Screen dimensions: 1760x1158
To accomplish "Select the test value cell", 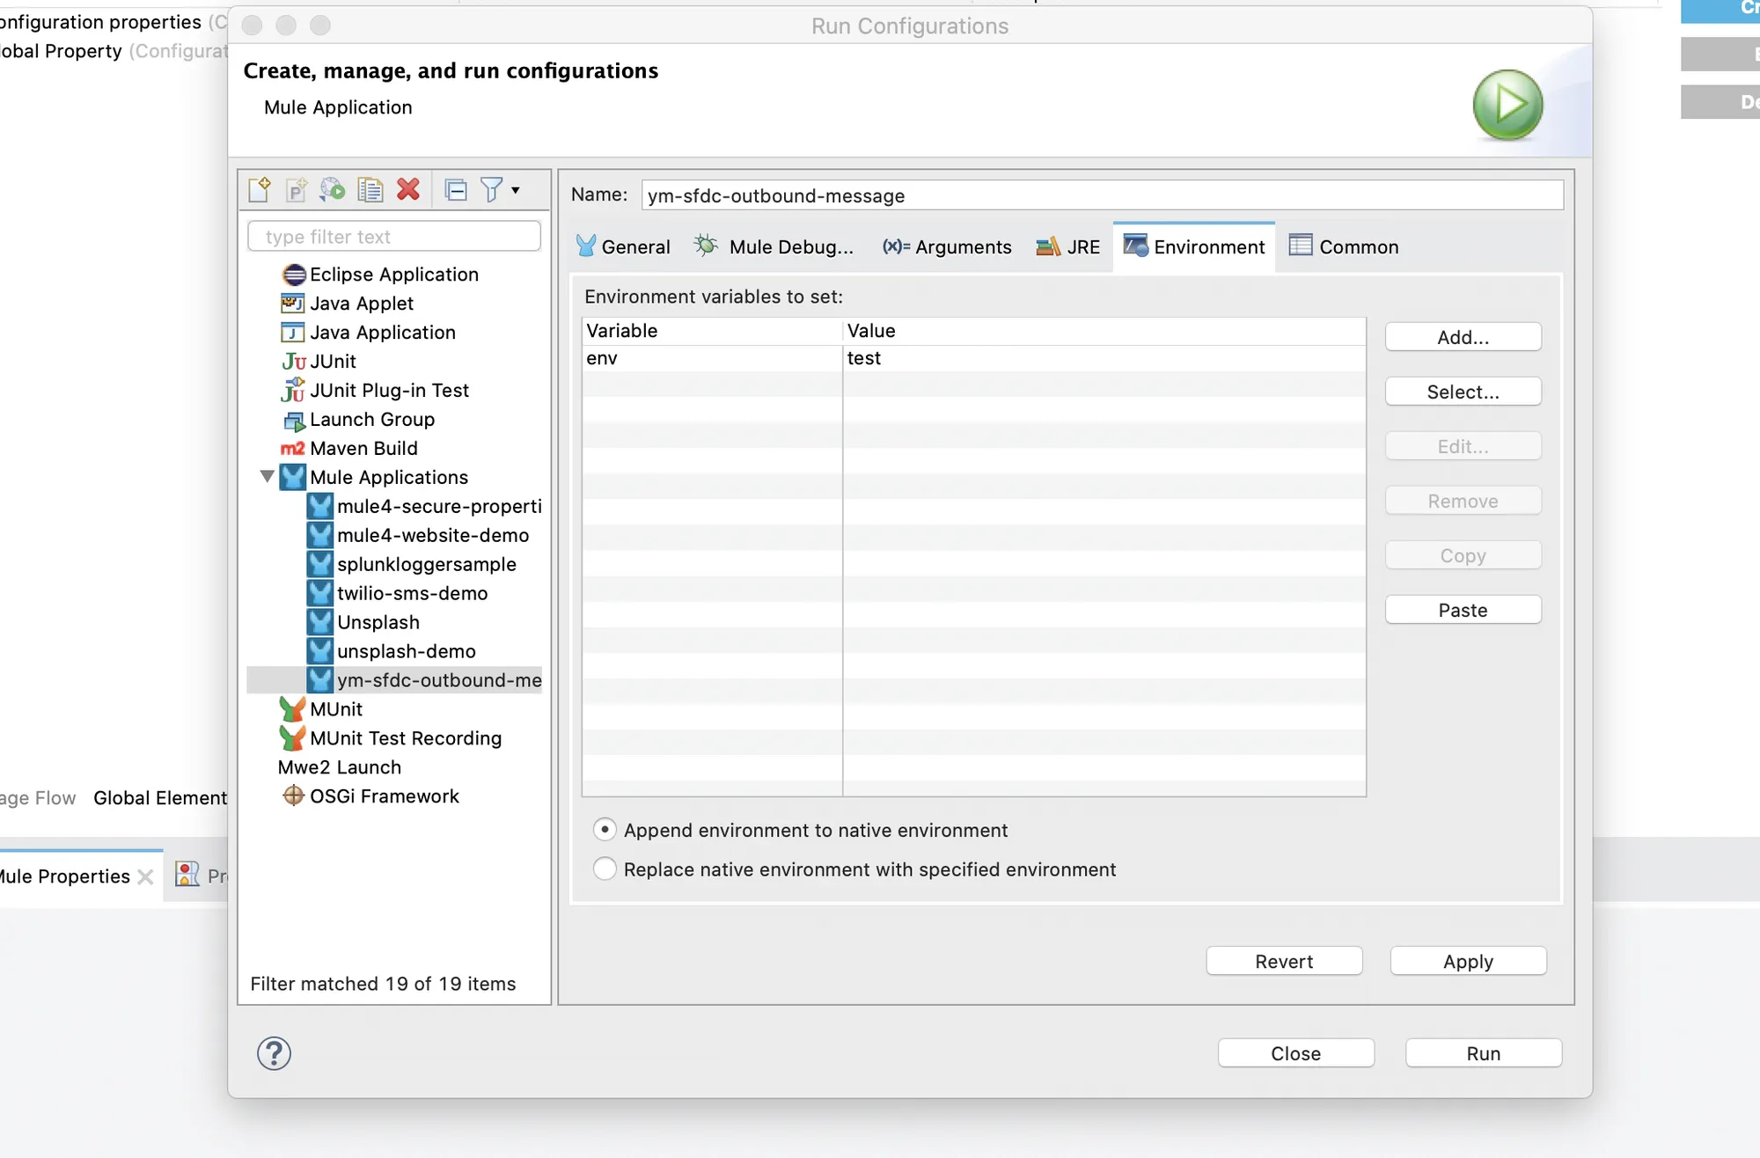I will pyautogui.click(x=1104, y=358).
